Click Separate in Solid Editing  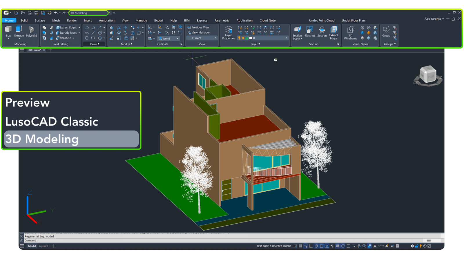(64, 38)
